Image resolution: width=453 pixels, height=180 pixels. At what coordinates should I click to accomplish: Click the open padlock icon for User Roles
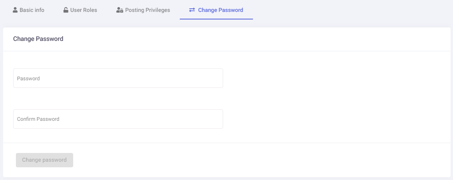(66, 10)
